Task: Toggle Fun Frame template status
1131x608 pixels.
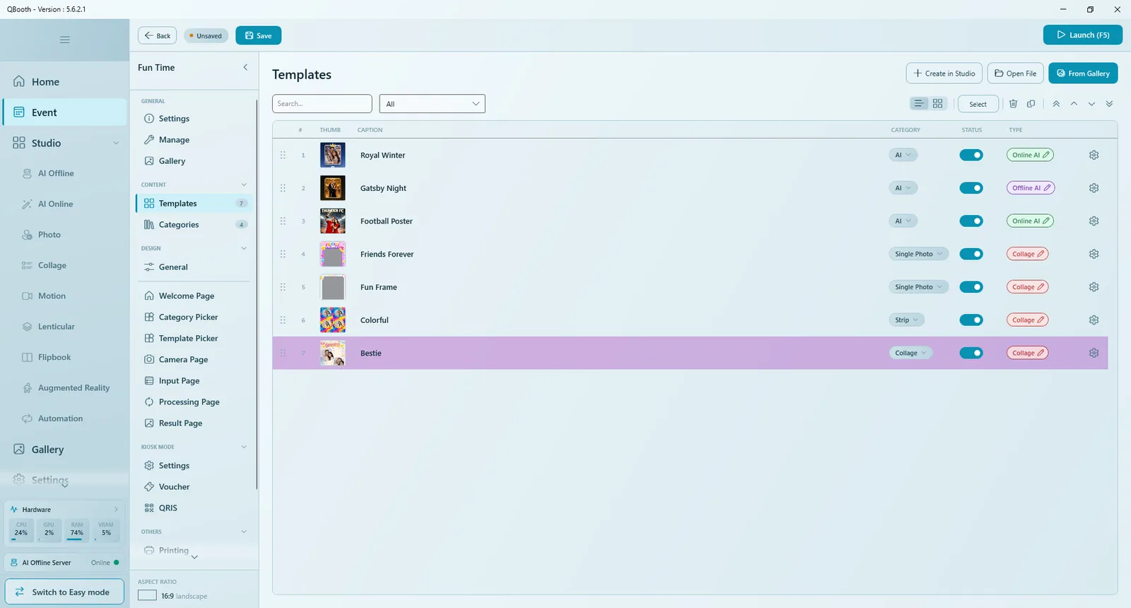Action: click(971, 287)
